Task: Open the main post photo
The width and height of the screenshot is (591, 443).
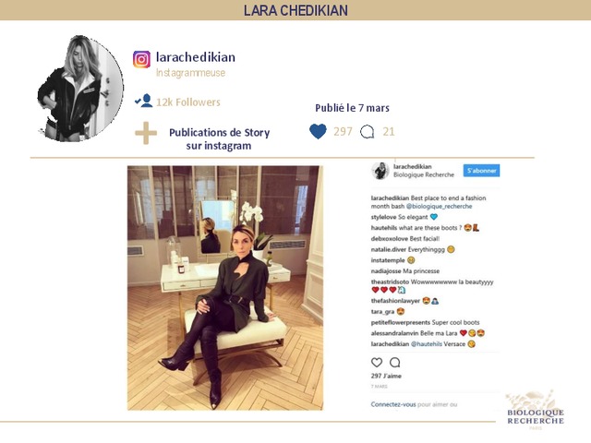Action: pos(225,288)
